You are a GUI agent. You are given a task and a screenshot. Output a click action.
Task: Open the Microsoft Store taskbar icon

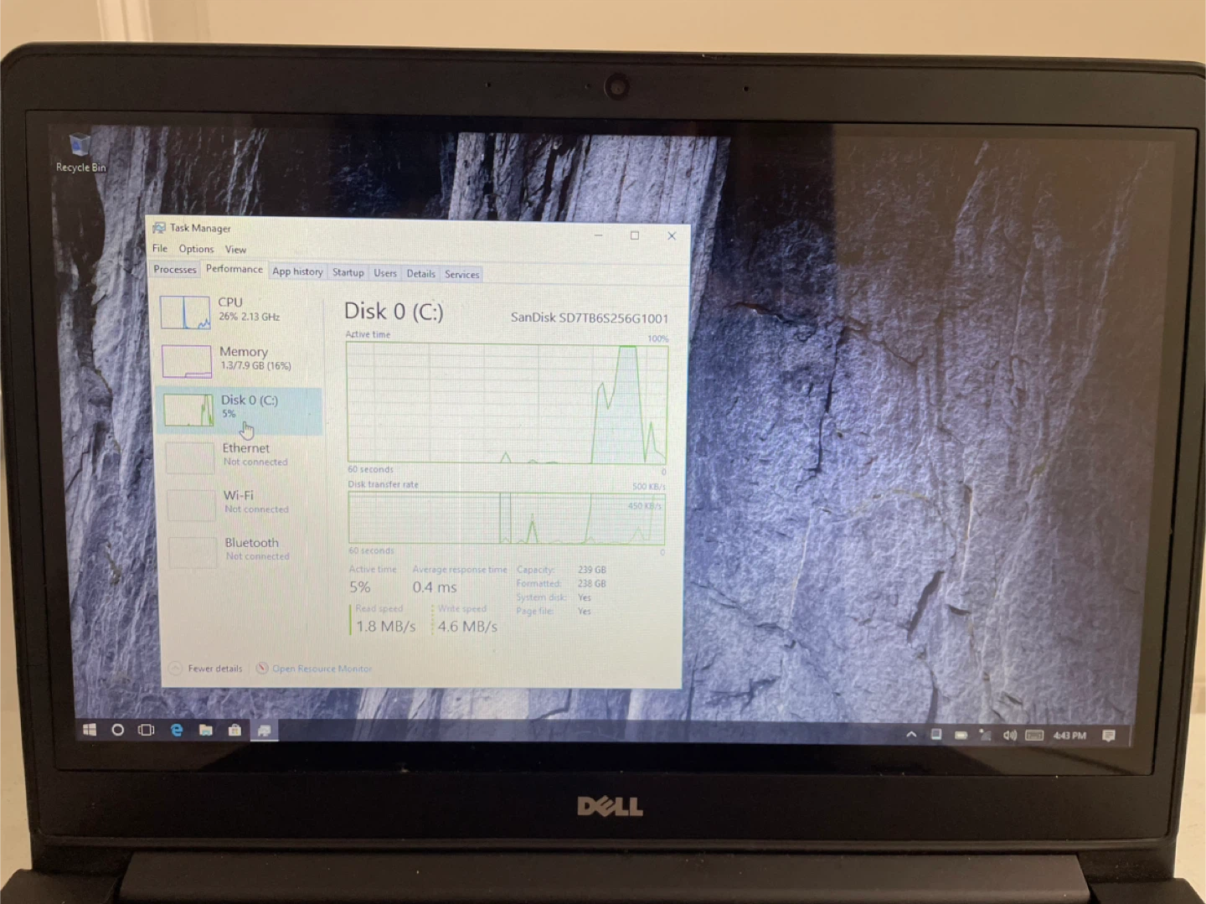click(x=235, y=730)
